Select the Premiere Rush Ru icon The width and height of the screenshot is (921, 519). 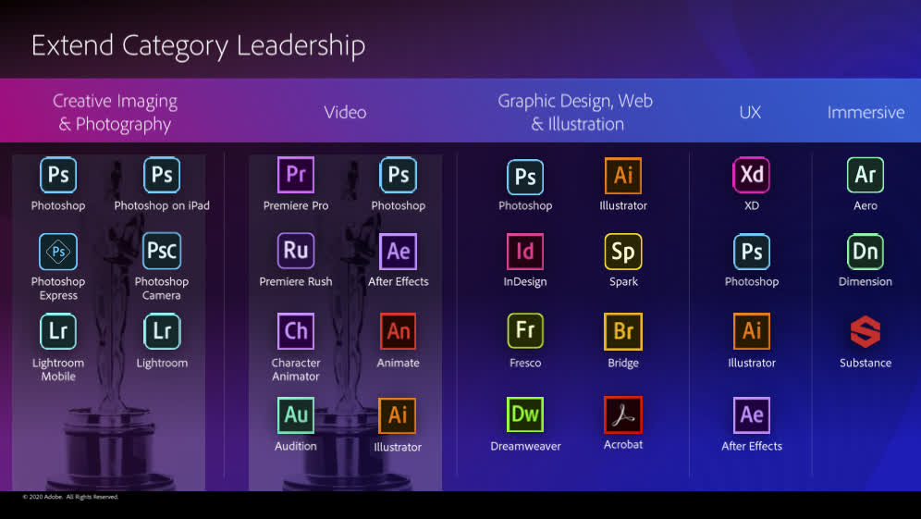point(296,251)
